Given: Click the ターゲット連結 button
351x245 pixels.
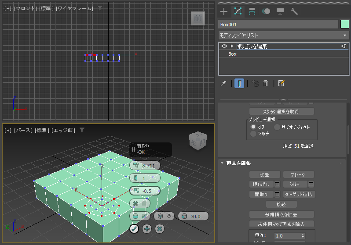Looking at the screenshot, I should 299,194.
